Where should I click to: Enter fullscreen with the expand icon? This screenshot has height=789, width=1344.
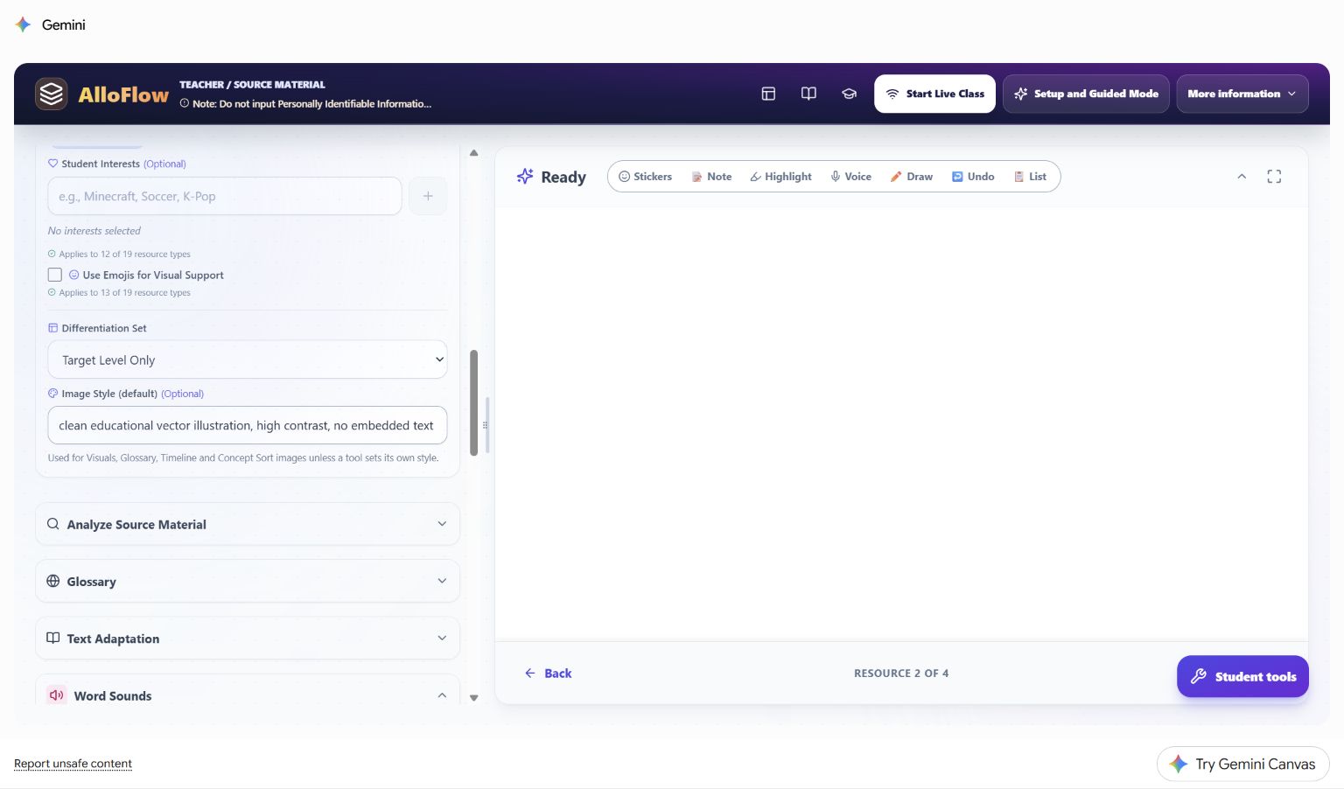1274,177
